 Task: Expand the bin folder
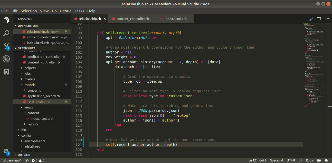pyautogui.click(x=42, y=130)
